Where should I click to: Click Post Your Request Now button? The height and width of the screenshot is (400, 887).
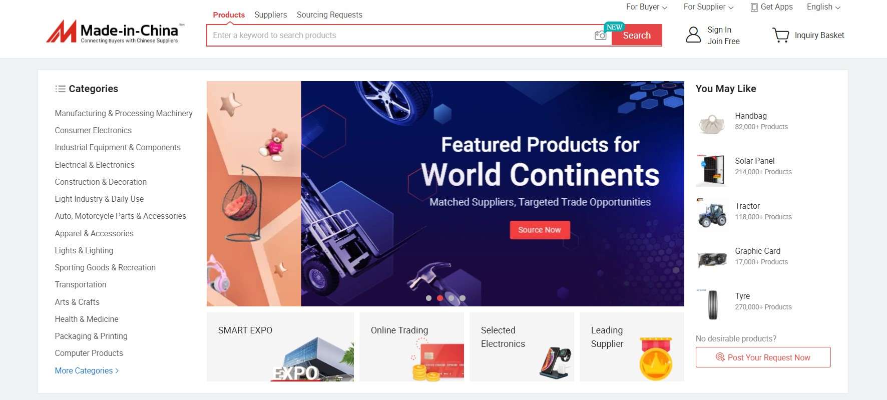(763, 357)
